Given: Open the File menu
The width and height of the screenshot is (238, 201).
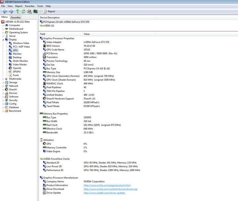Looking at the screenshot, I should (x=3, y=6).
